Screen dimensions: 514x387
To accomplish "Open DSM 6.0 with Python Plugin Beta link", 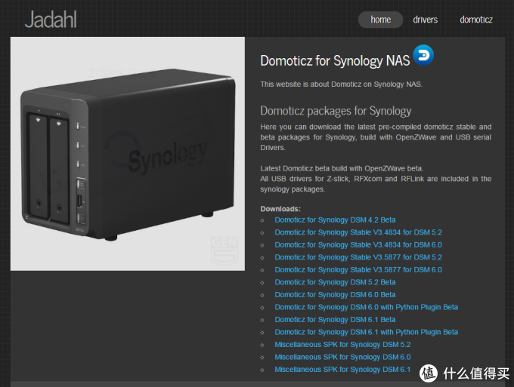I will pyautogui.click(x=366, y=307).
